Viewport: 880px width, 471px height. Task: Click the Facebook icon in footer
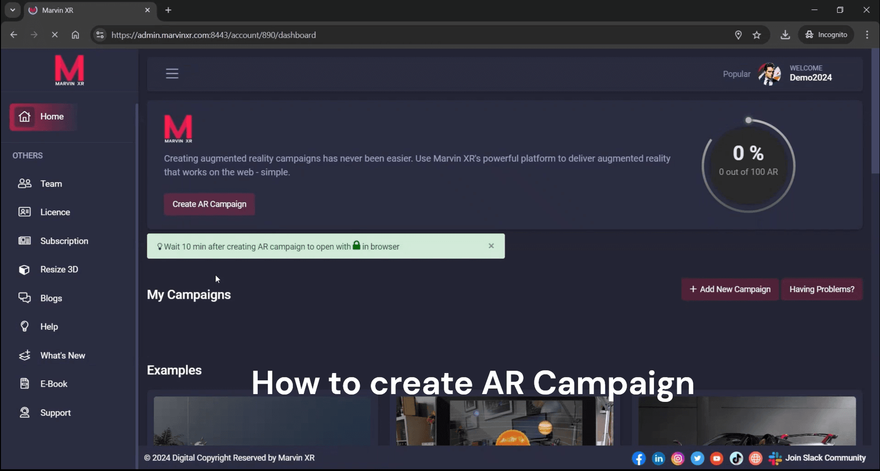coord(639,459)
